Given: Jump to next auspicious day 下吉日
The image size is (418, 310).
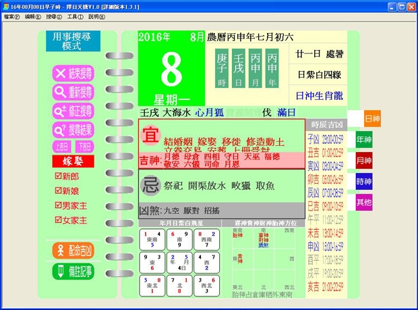Looking at the screenshot, I should [x=84, y=146].
